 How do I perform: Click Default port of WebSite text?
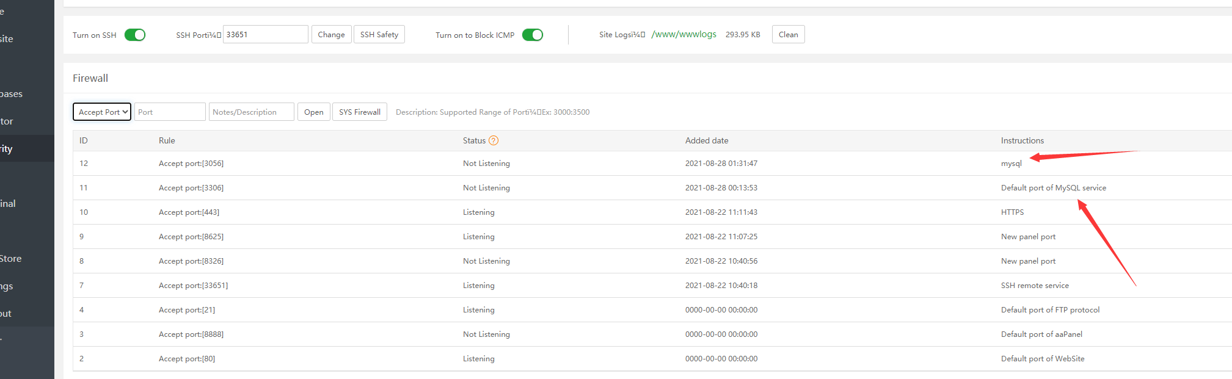tap(1043, 358)
